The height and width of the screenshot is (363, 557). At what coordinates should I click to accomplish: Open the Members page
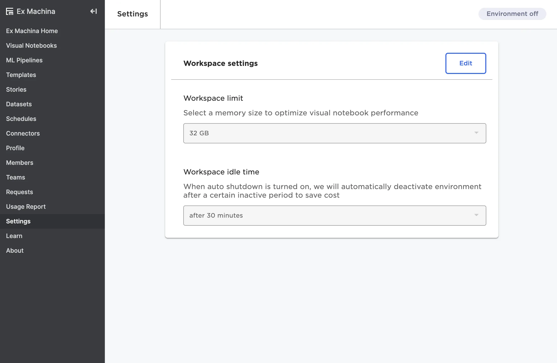[20, 163]
